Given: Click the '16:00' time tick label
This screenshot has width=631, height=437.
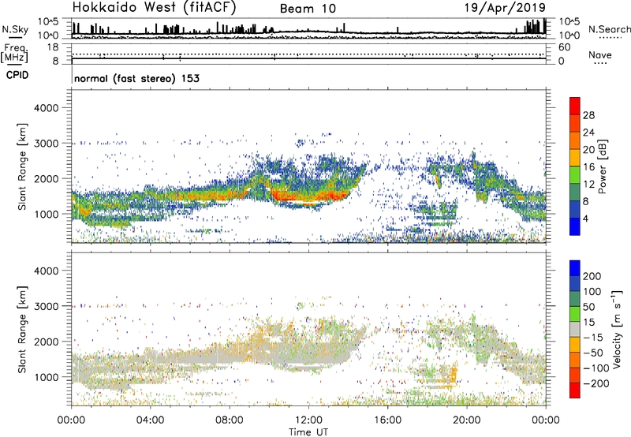Looking at the screenshot, I should click(387, 420).
